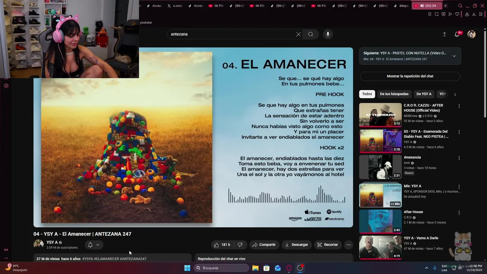The image size is (487, 274).
Task: Open Opera GX sidebar settings gear
Action: click(x=6, y=86)
